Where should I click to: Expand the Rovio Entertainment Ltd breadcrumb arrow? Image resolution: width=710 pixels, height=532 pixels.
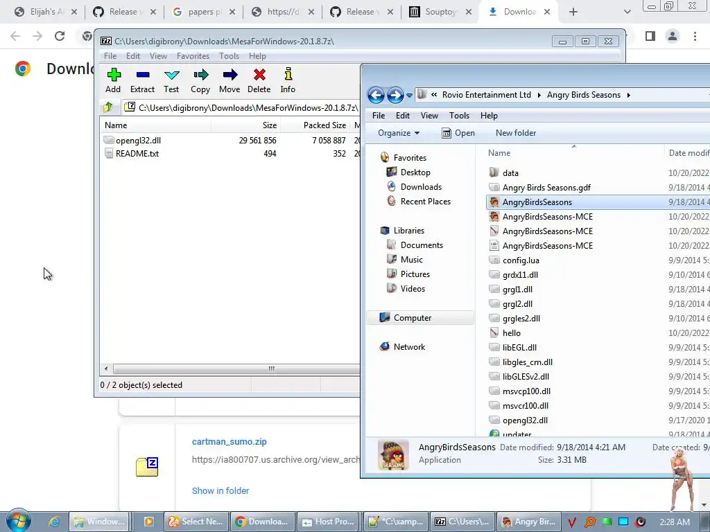539,95
